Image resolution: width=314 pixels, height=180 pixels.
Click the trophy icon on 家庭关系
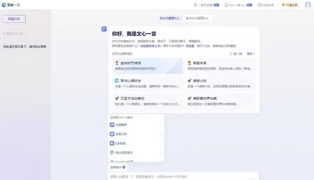coord(189,63)
